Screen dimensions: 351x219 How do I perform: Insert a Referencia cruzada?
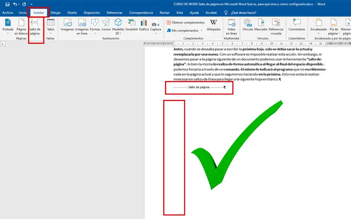(x=276, y=27)
